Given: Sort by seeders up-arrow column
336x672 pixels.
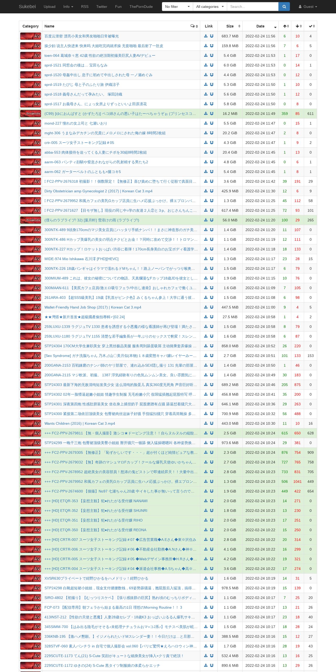Looking at the screenshot, I should click(x=285, y=26).
